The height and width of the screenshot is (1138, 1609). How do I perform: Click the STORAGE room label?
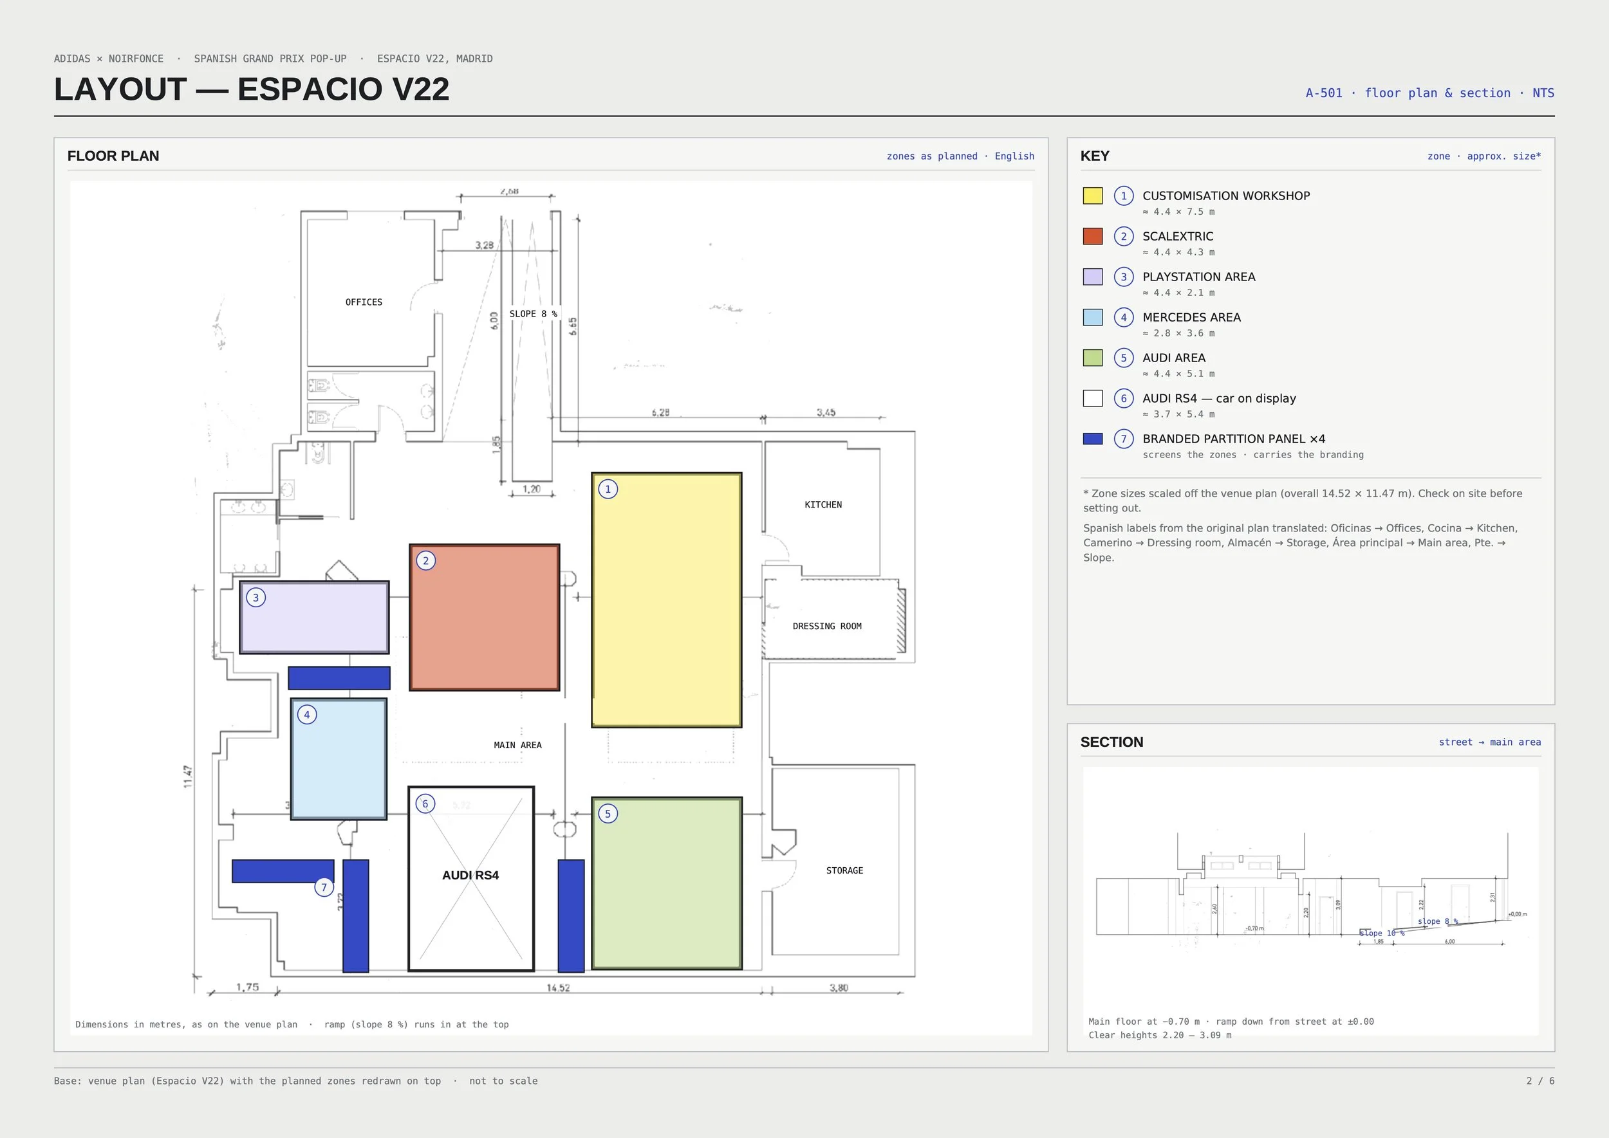[845, 870]
